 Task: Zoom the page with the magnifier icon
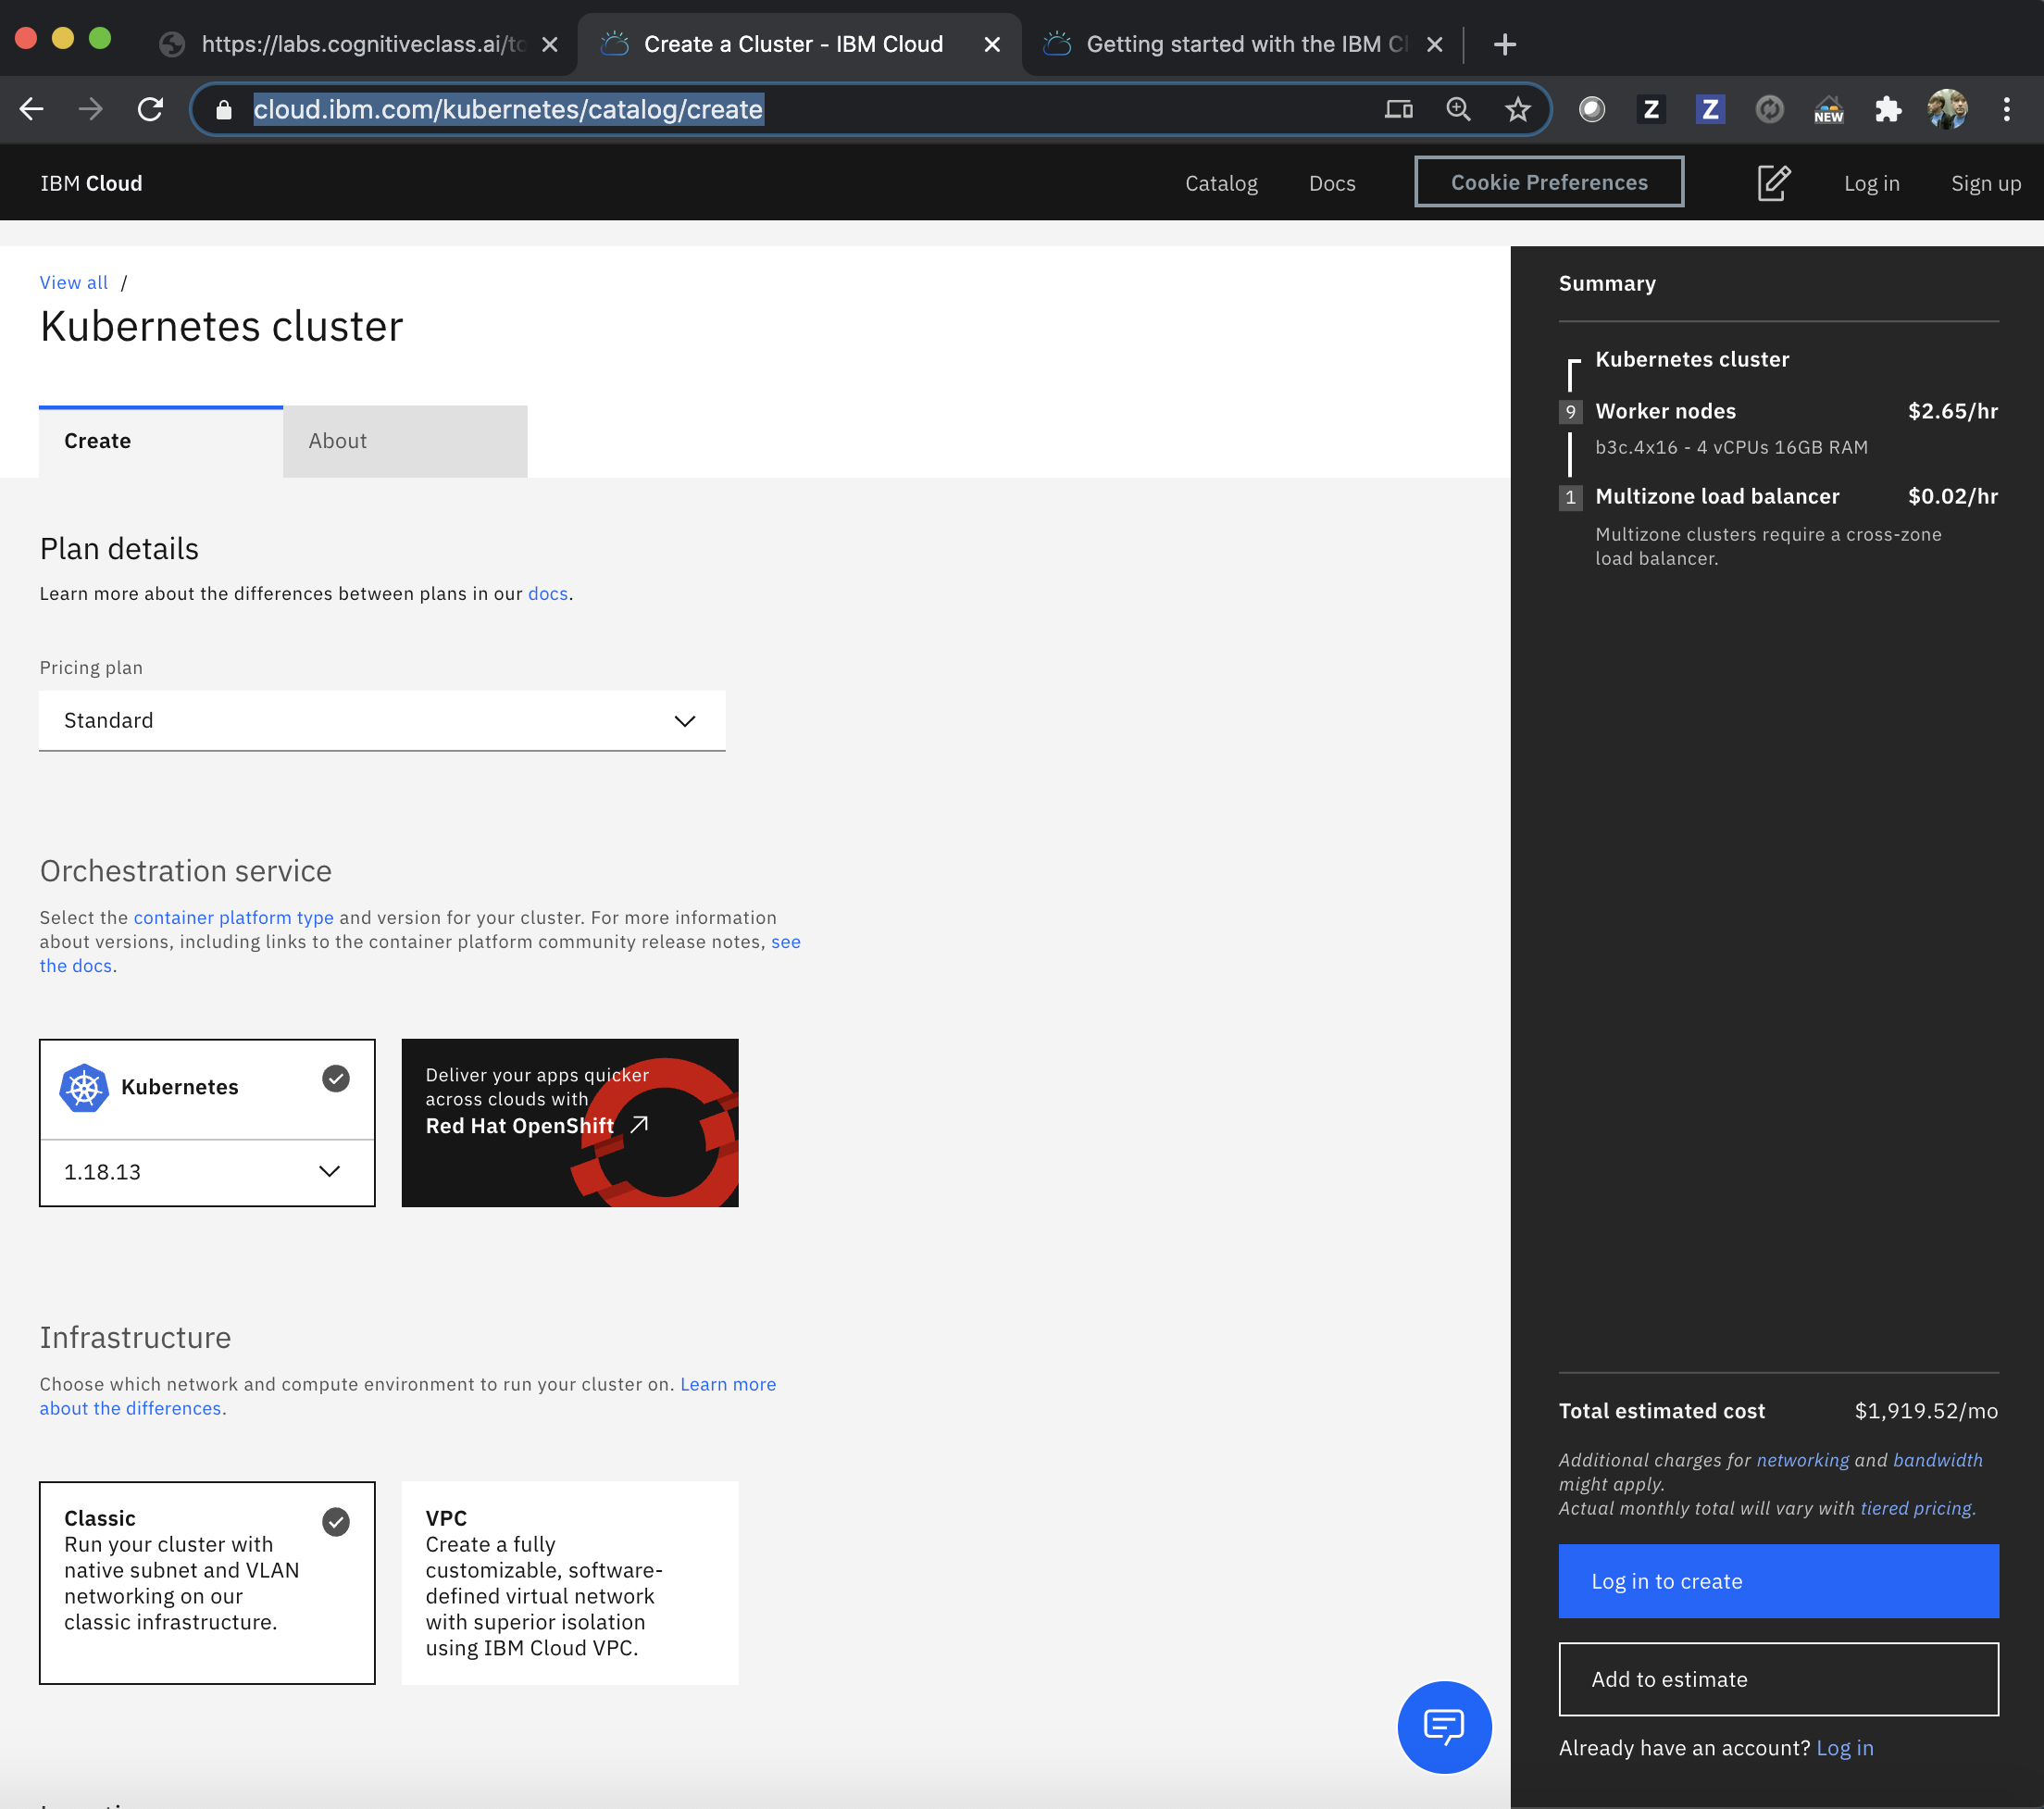pos(1458,109)
